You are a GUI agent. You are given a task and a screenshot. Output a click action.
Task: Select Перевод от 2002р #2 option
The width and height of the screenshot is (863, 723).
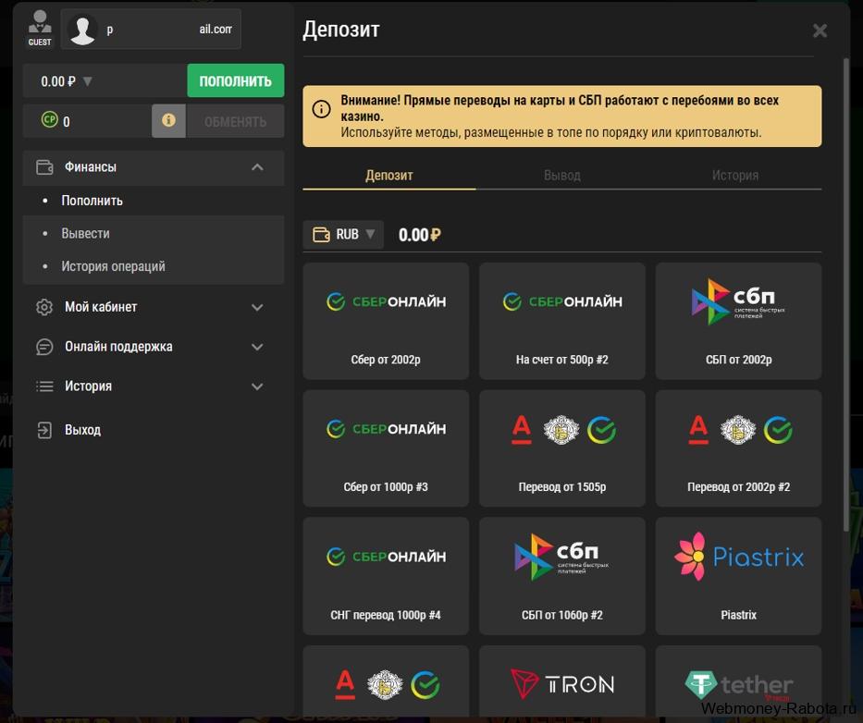[739, 448]
